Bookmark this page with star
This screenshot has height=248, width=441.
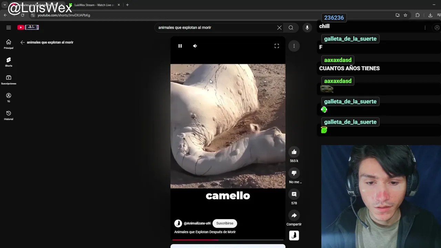click(x=406, y=15)
